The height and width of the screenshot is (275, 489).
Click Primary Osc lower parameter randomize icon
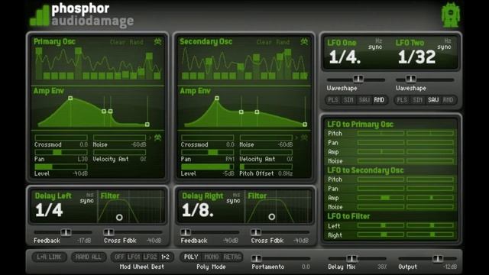click(x=158, y=137)
